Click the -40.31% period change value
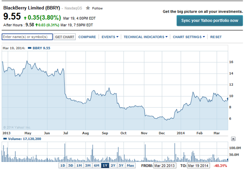This screenshot has height=169, width=251. point(220,165)
